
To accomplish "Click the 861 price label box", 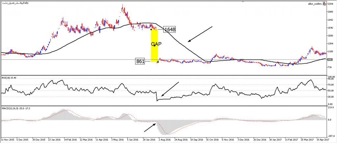I will 140,61.
